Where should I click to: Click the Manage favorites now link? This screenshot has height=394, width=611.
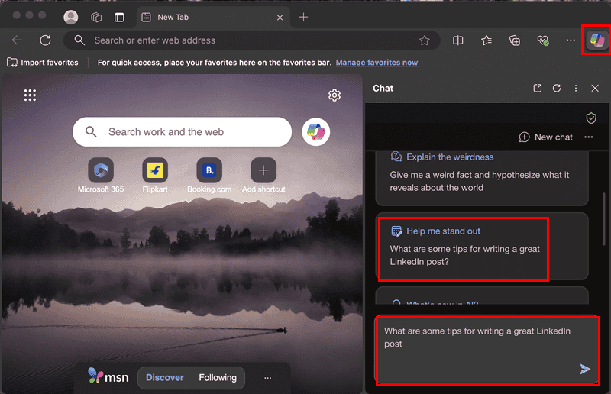click(x=377, y=63)
